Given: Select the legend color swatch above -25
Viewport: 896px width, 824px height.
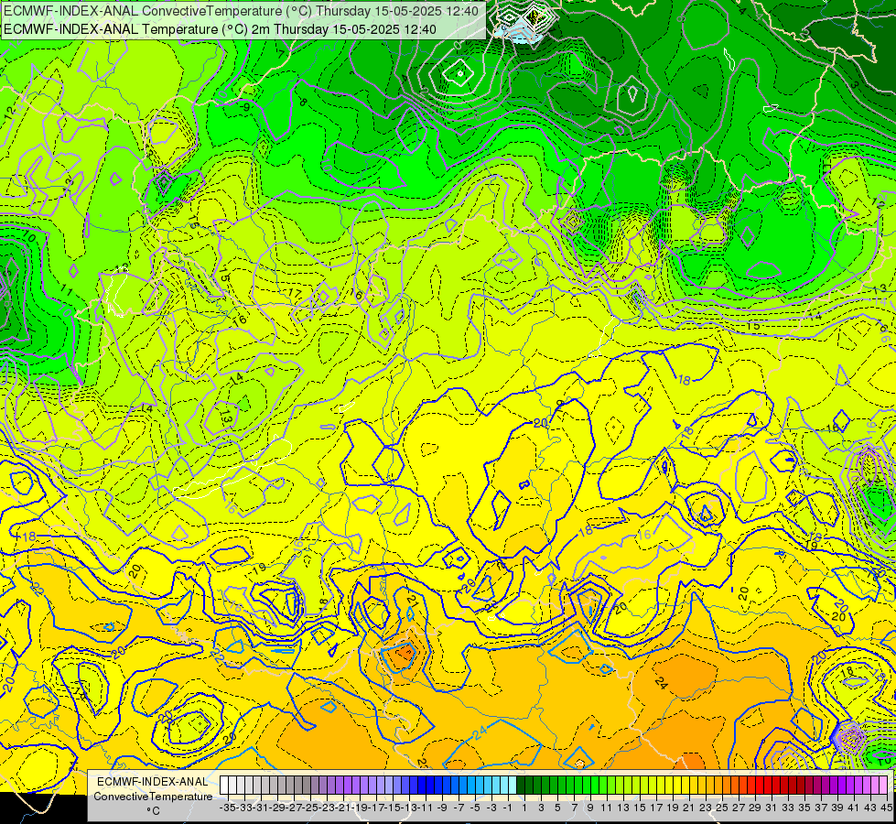Looking at the screenshot, I should tap(307, 785).
